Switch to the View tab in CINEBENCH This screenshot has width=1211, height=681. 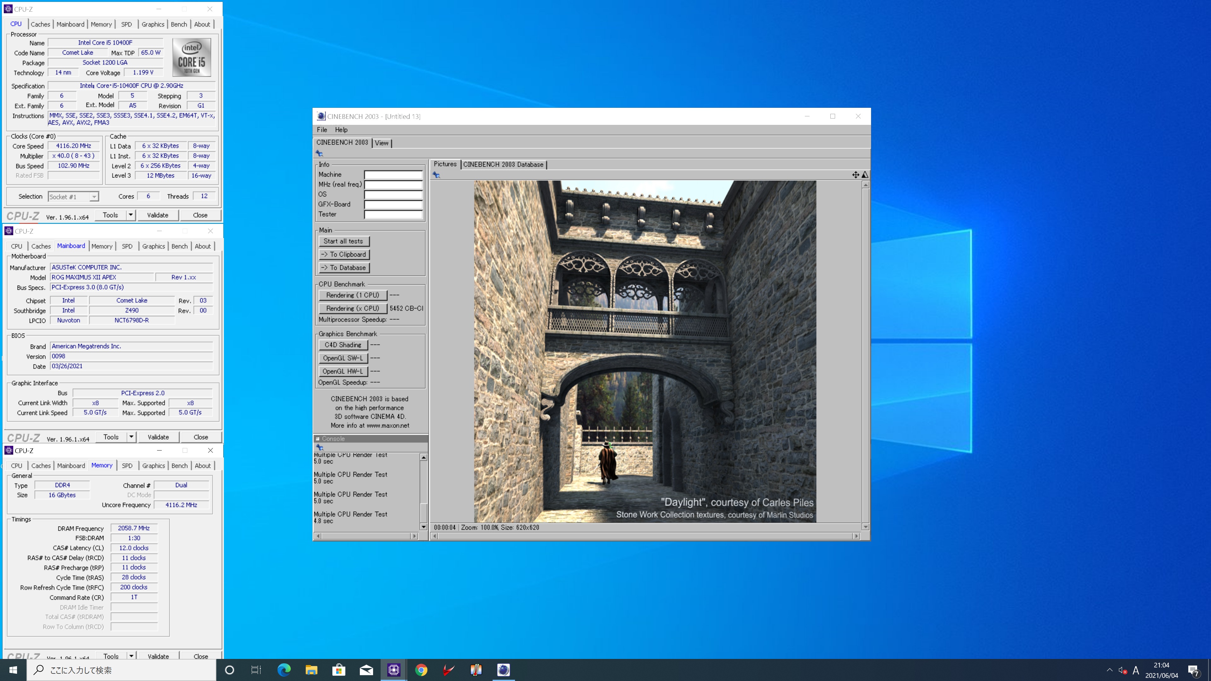tap(382, 143)
